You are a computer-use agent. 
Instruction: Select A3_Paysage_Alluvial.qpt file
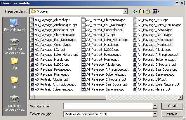[52, 20]
